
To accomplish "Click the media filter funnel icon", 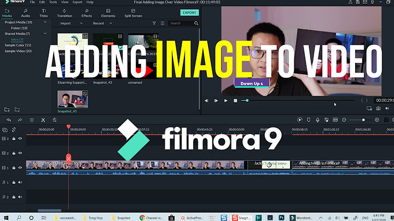I will 154,23.
